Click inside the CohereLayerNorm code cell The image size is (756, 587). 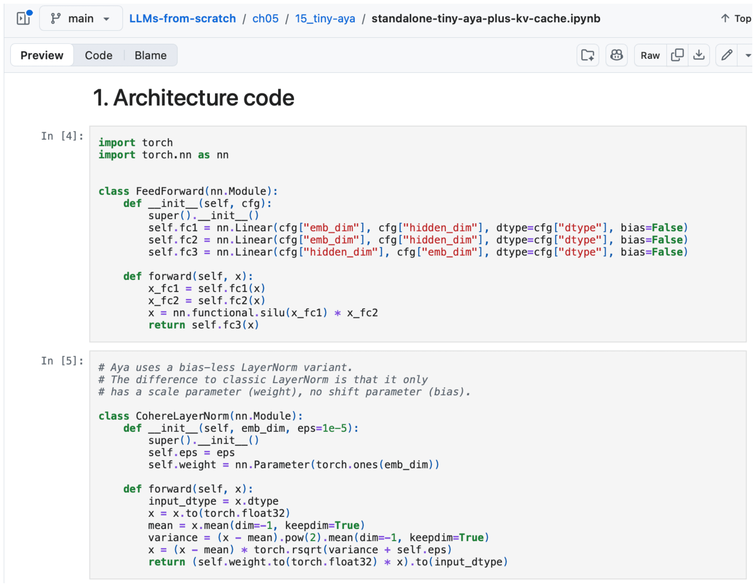[x=417, y=464]
